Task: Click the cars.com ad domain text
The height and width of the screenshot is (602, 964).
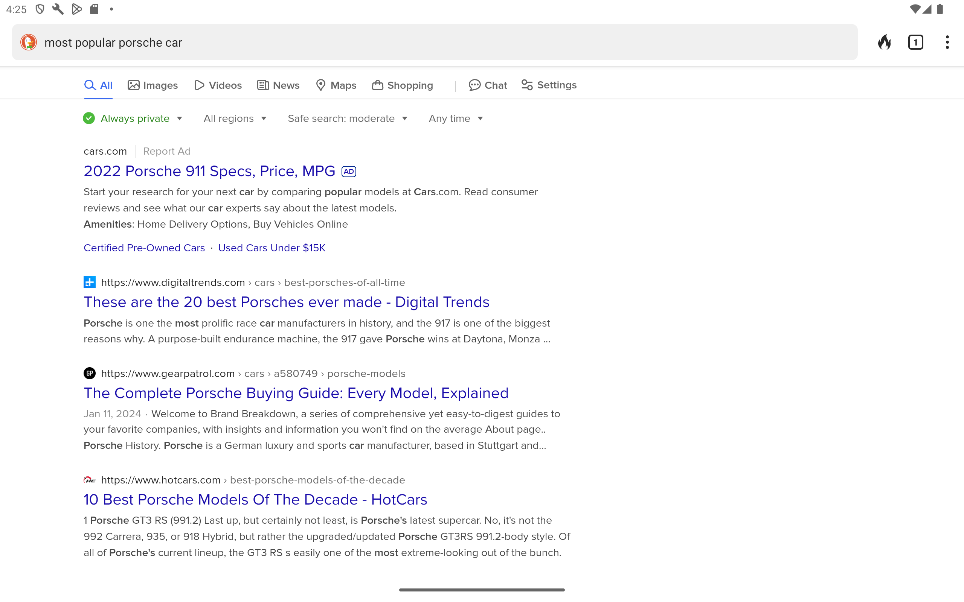Action: [x=105, y=151]
